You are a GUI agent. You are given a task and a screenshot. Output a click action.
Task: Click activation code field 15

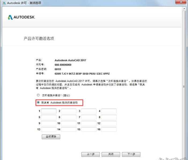pyautogui.click(x=89, y=129)
